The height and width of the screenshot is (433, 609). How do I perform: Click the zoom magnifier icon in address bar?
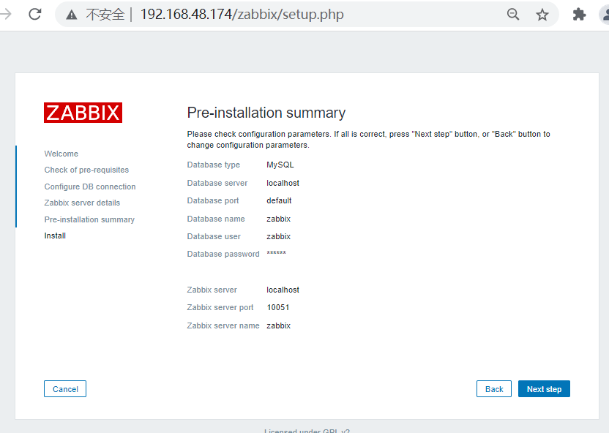pyautogui.click(x=513, y=15)
